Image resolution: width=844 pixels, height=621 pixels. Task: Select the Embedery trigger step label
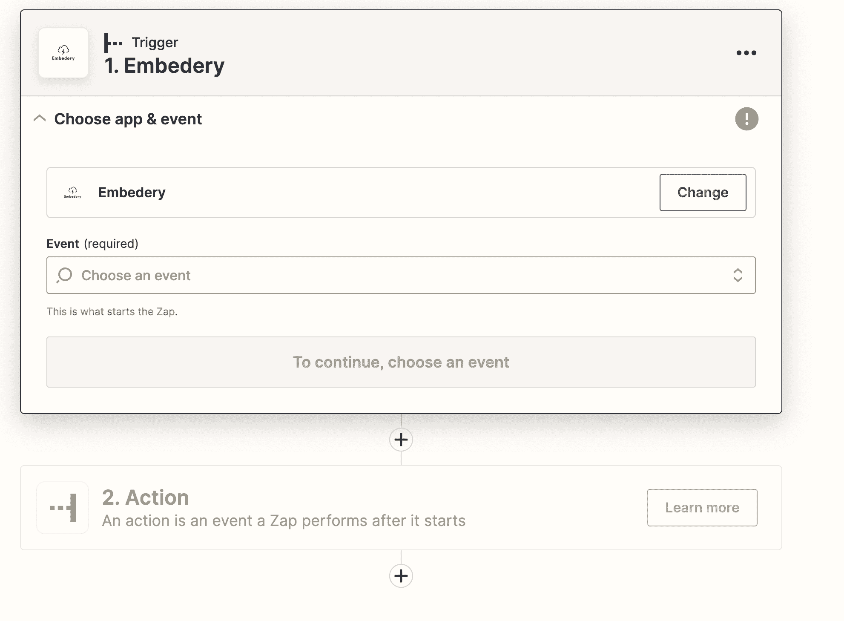pos(165,65)
